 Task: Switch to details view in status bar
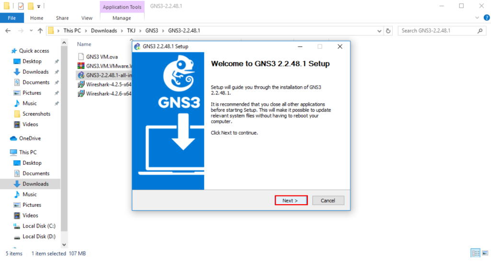point(475,253)
